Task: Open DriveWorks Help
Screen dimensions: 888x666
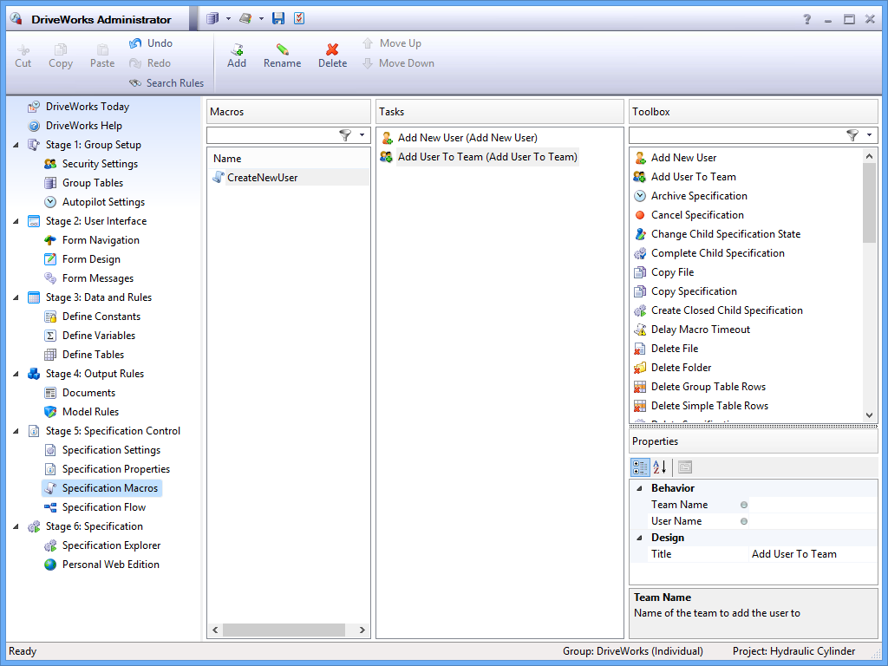Action: click(84, 126)
